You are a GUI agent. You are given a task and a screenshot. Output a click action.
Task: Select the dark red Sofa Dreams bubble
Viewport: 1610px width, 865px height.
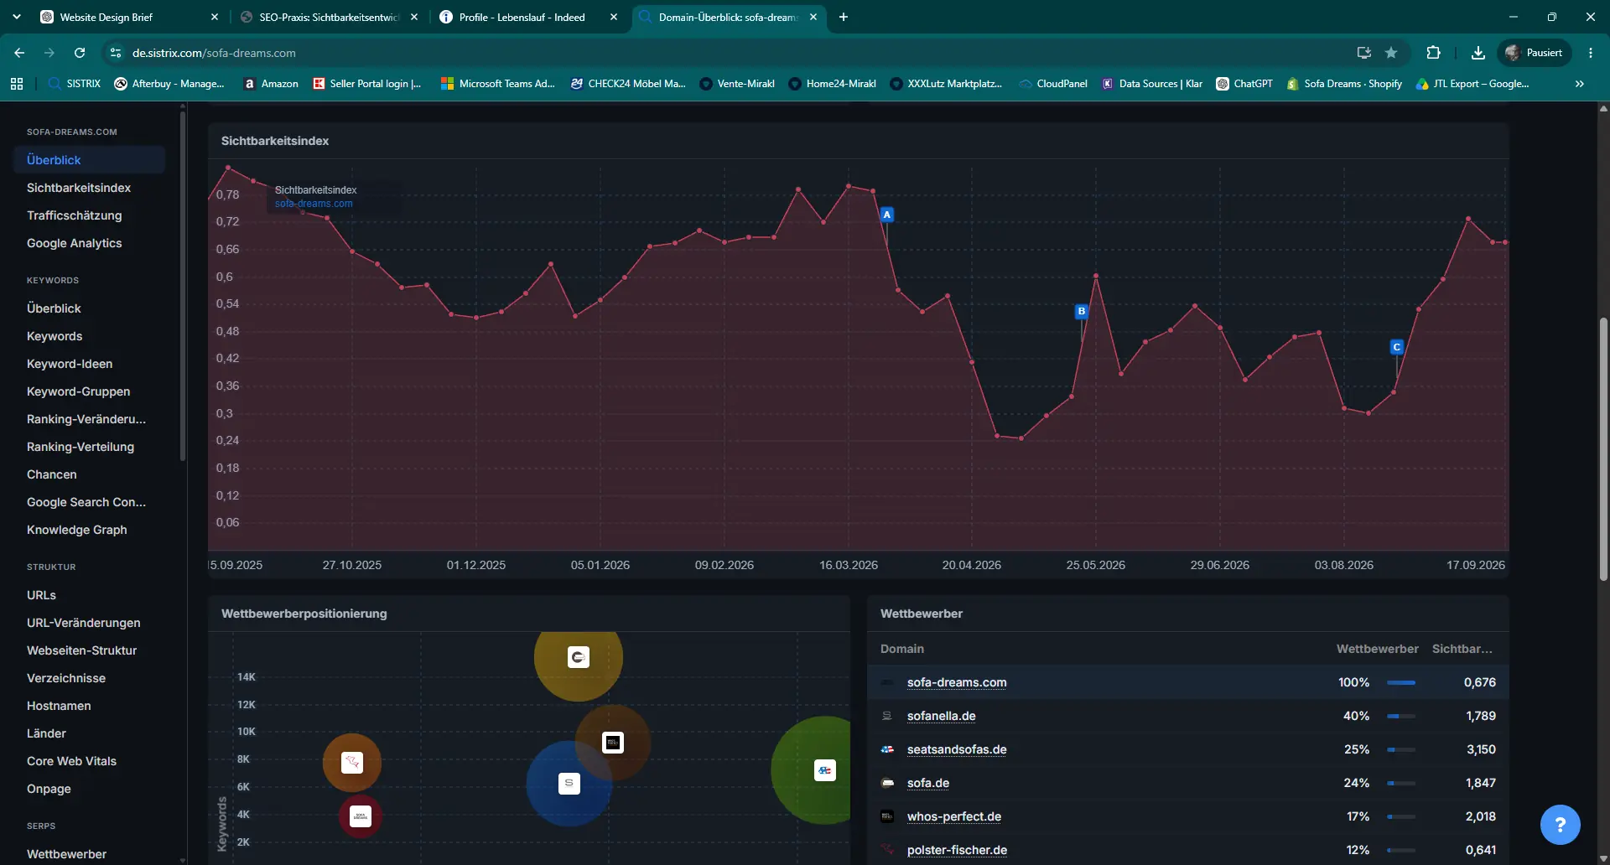[x=361, y=816]
